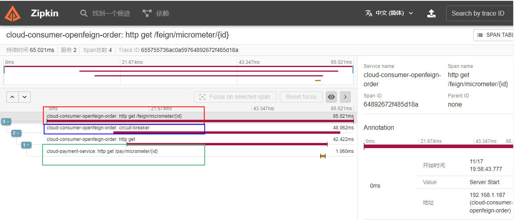Click the 42.422ms http get duration

coord(343,139)
